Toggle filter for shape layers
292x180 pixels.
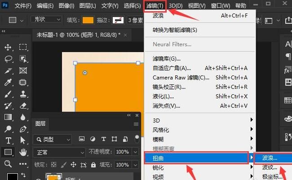(115, 139)
